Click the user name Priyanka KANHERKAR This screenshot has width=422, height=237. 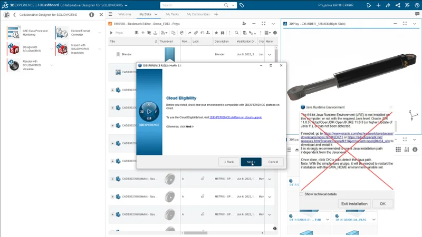pyautogui.click(x=335, y=5)
